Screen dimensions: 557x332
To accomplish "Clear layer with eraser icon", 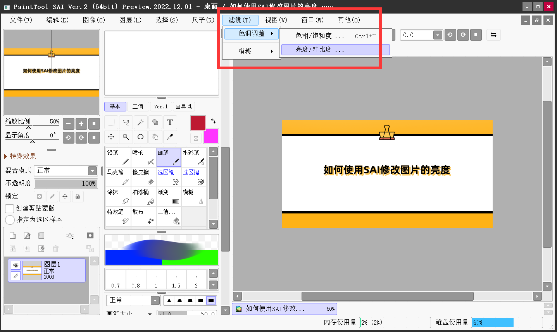I will tap(41, 248).
